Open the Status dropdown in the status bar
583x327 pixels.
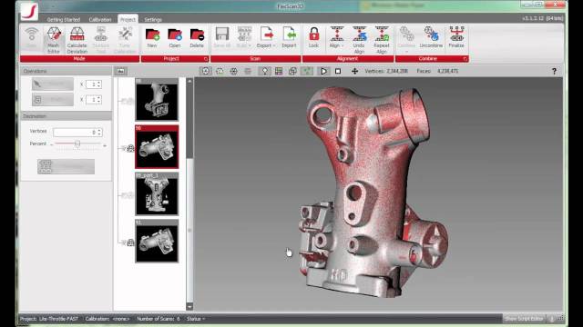pyautogui.click(x=196, y=319)
